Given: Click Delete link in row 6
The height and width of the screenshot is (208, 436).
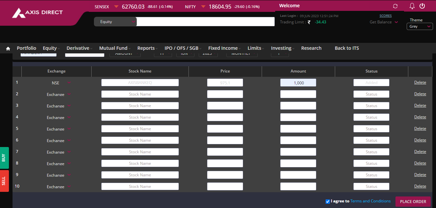Looking at the screenshot, I should click(x=420, y=140).
